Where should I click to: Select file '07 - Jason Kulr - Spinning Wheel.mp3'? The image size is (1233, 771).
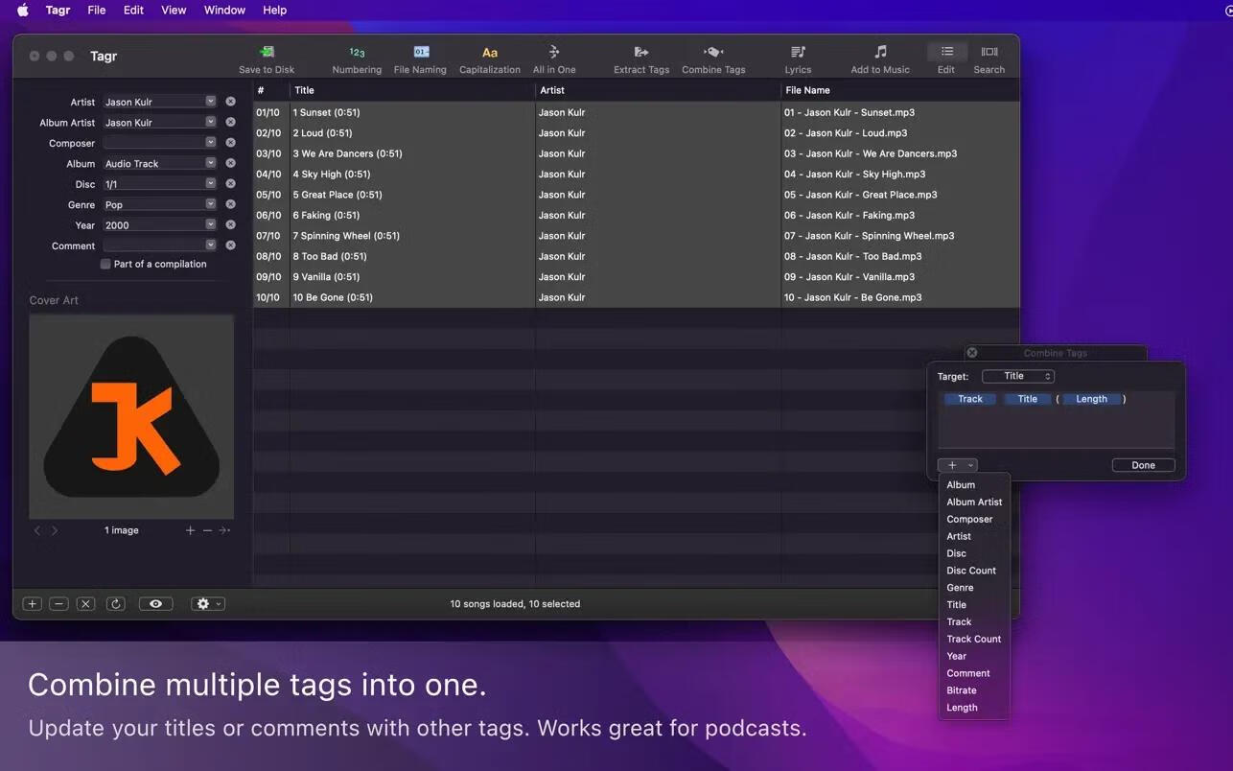(869, 236)
